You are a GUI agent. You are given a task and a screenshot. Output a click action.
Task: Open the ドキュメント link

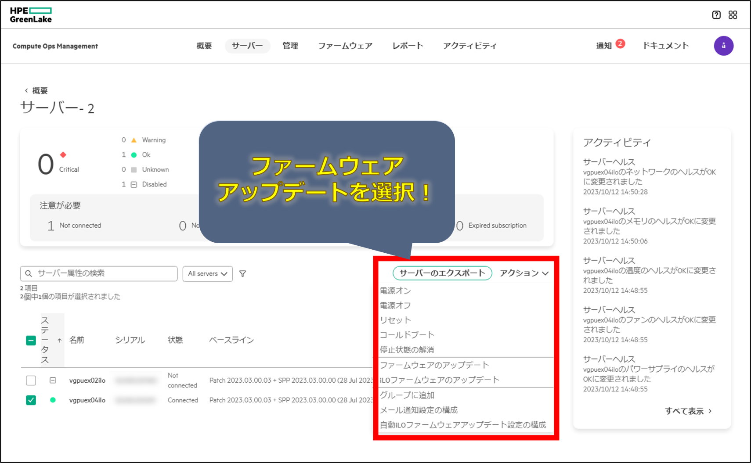tap(665, 46)
